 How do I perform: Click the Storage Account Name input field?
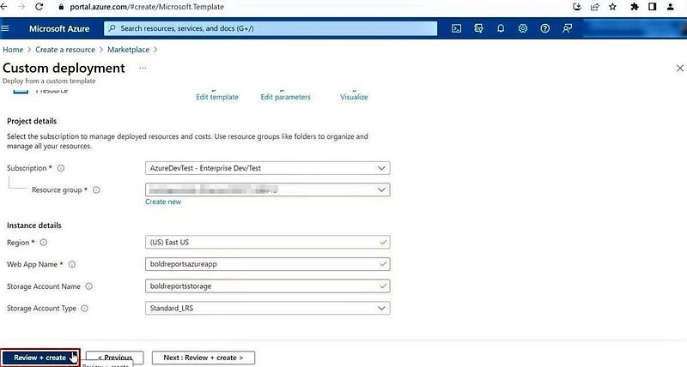tap(267, 286)
